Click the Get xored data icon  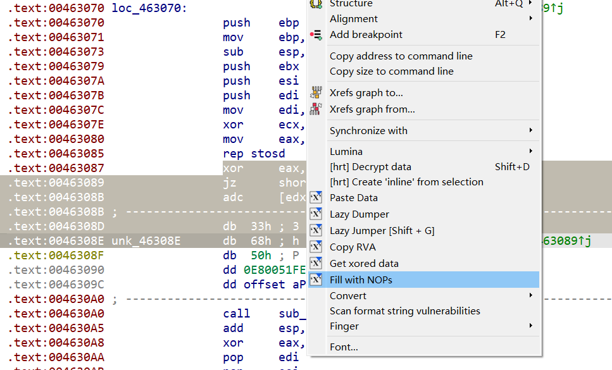click(316, 263)
